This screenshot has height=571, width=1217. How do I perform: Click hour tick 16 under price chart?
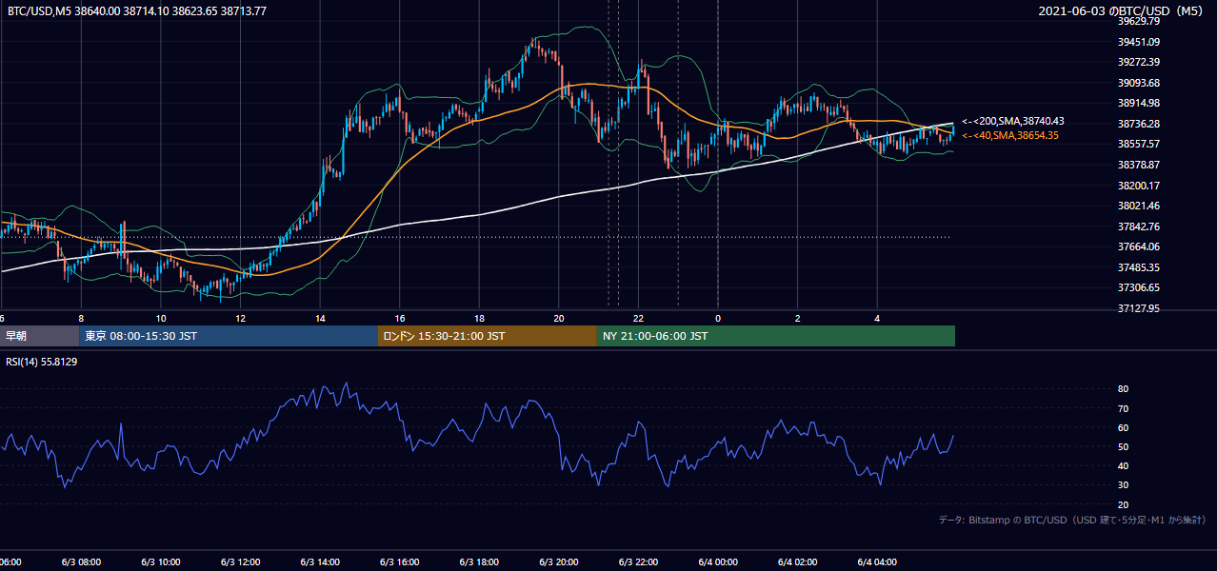click(399, 318)
